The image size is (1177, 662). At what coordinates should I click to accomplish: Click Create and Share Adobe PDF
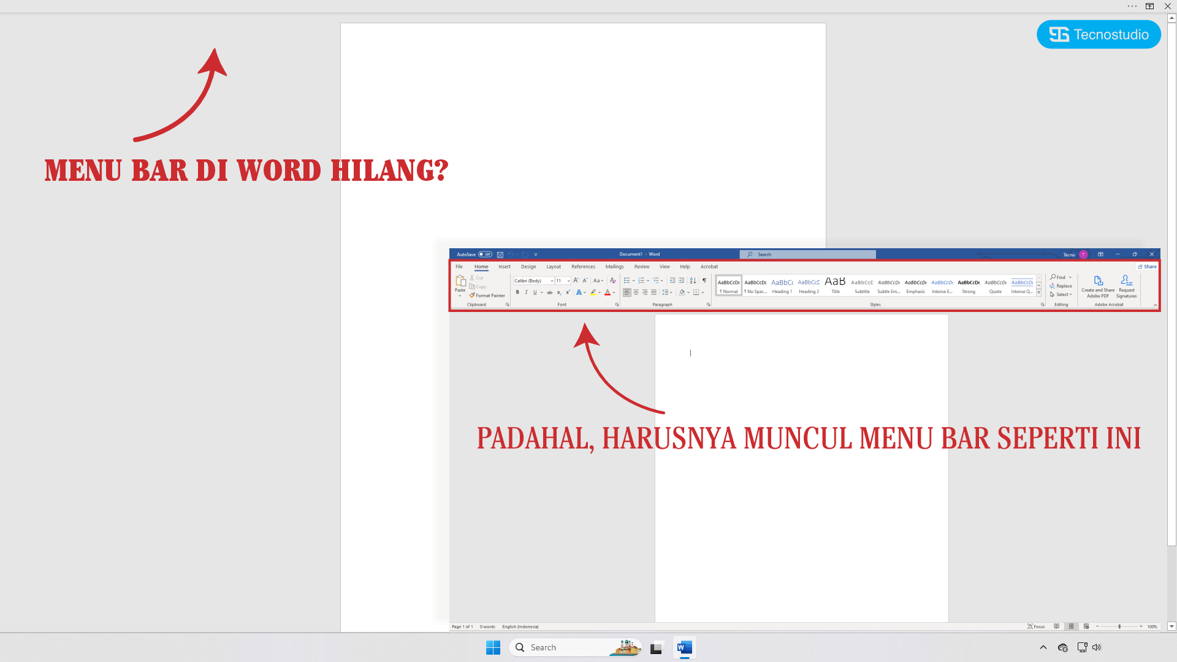point(1098,287)
